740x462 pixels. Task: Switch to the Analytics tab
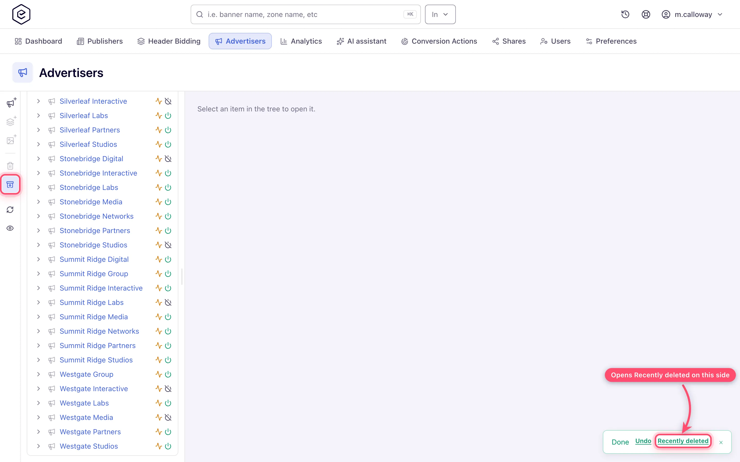pyautogui.click(x=301, y=41)
